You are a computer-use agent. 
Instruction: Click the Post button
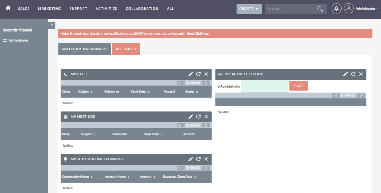pos(299,86)
